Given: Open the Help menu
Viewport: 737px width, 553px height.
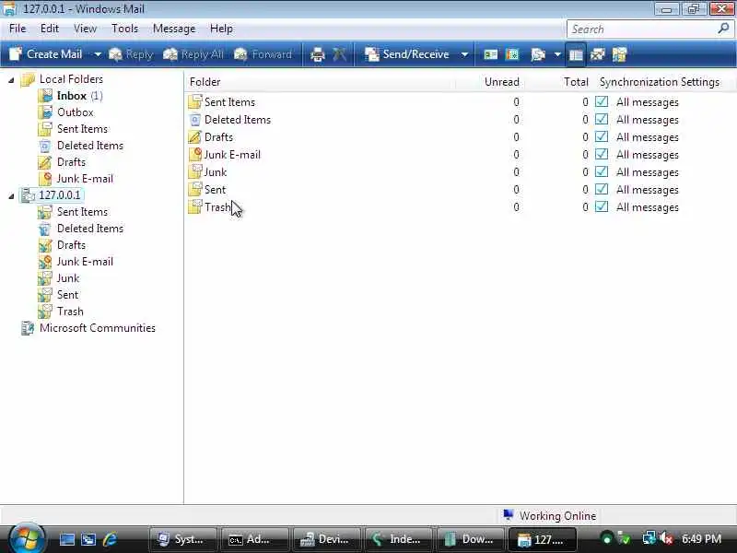Looking at the screenshot, I should 221,29.
